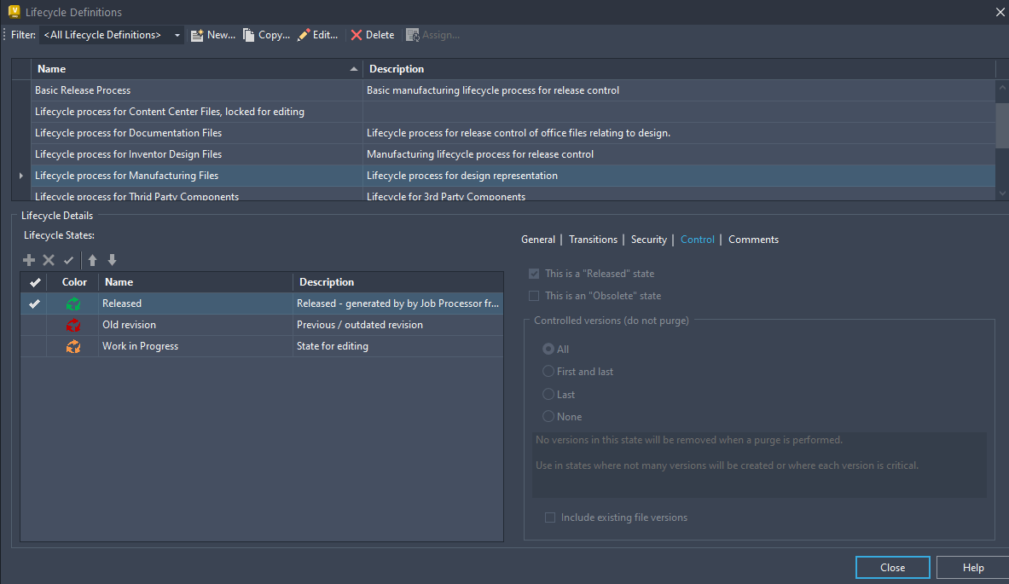Viewport: 1009px width, 584px height.
Task: Move the selected lifecycle state down
Action: click(111, 259)
